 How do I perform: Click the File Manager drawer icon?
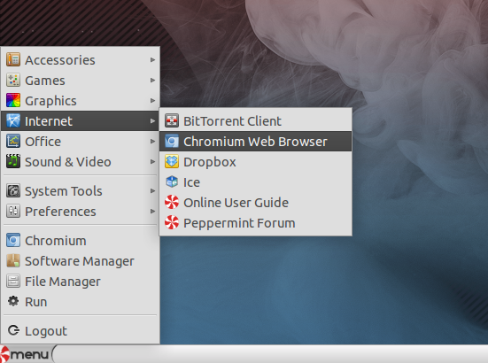(13, 282)
